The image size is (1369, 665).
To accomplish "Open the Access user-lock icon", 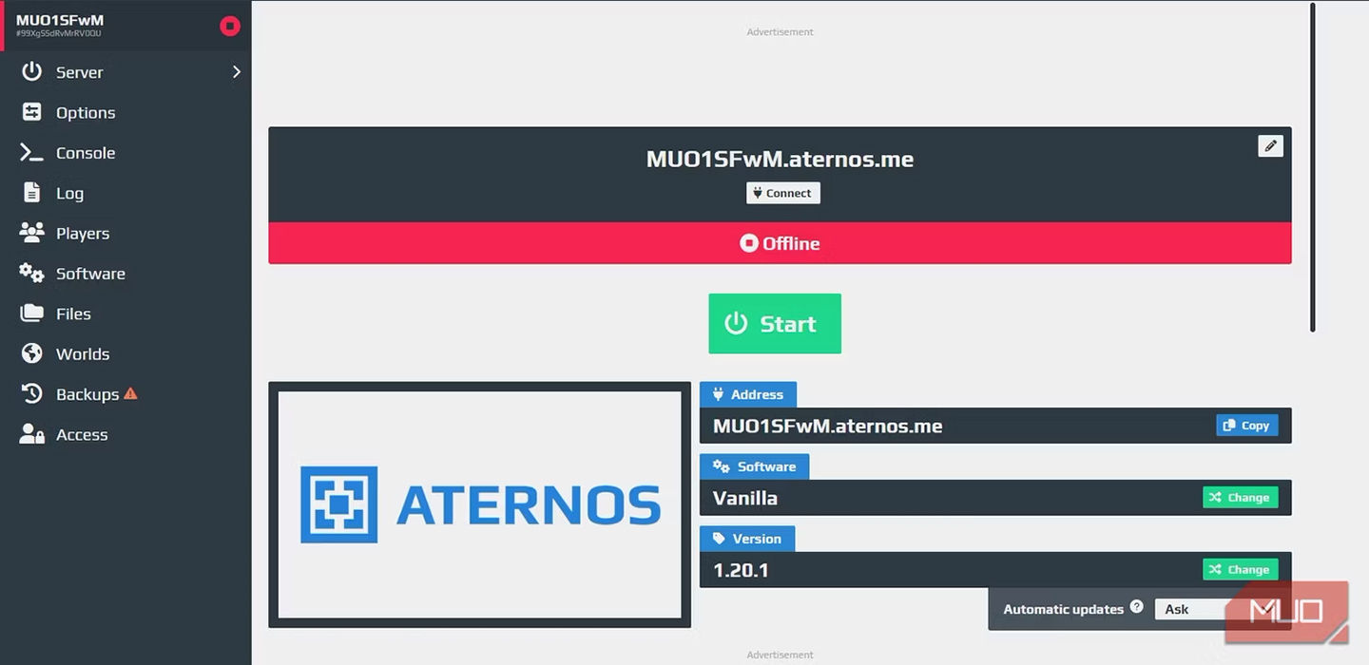I will pos(32,434).
